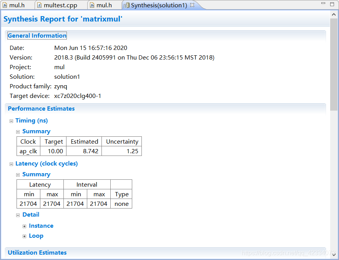Click the Instance heading link

tap(41, 226)
